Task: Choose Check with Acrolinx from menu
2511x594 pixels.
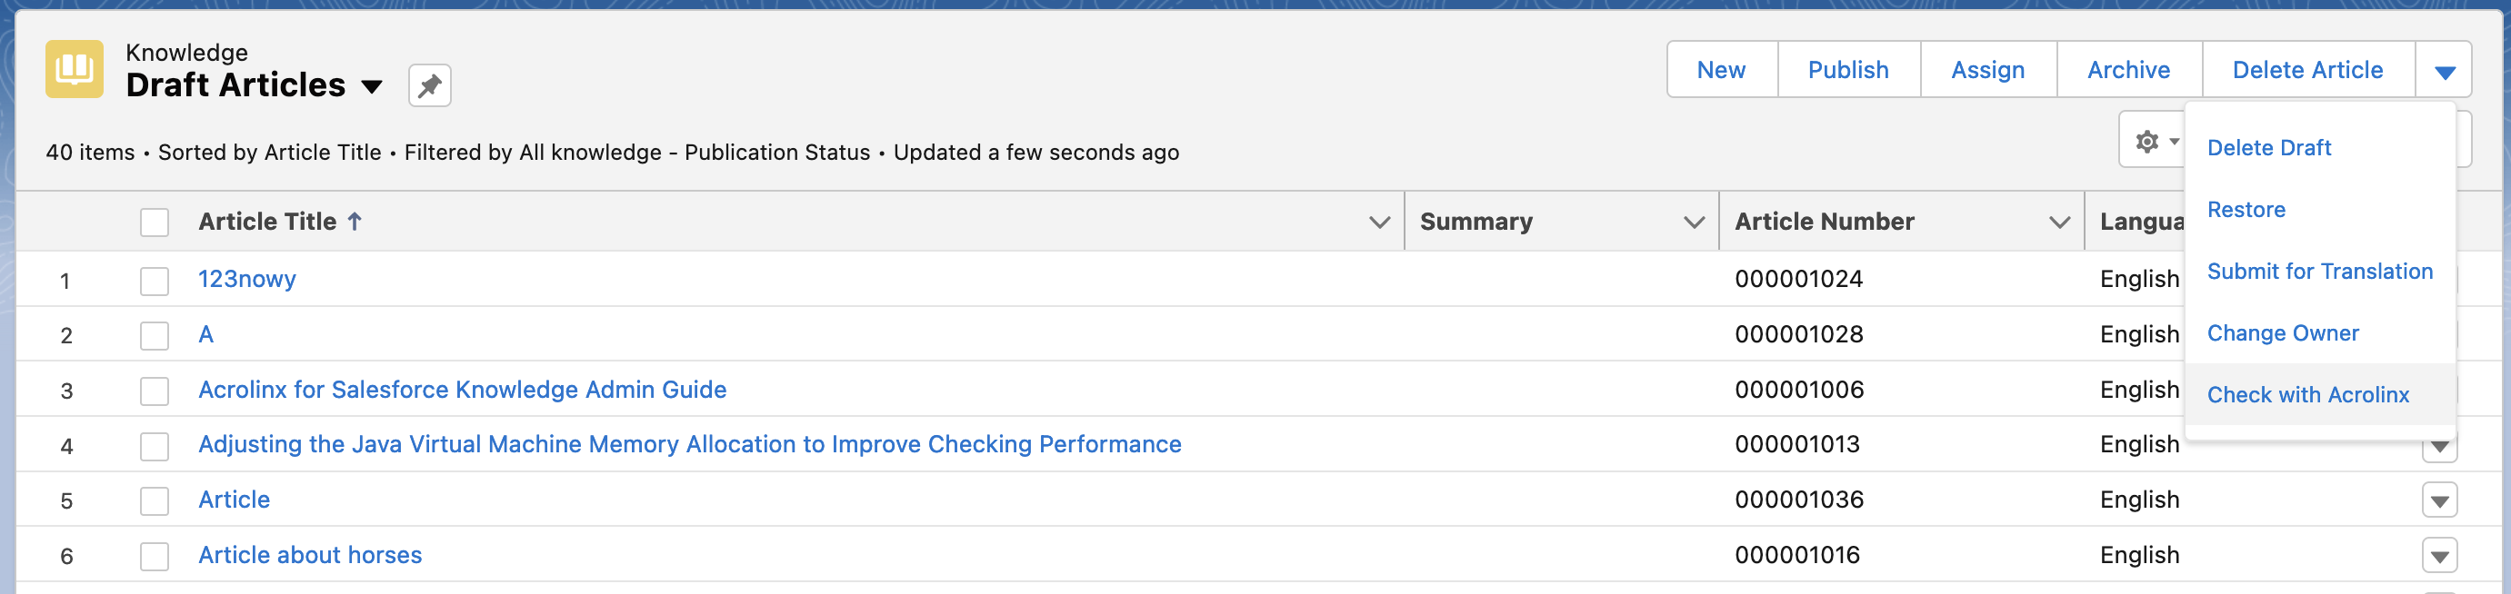Action: [x=2307, y=394]
